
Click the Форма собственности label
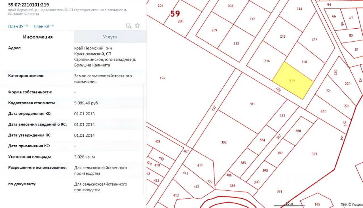(30, 92)
